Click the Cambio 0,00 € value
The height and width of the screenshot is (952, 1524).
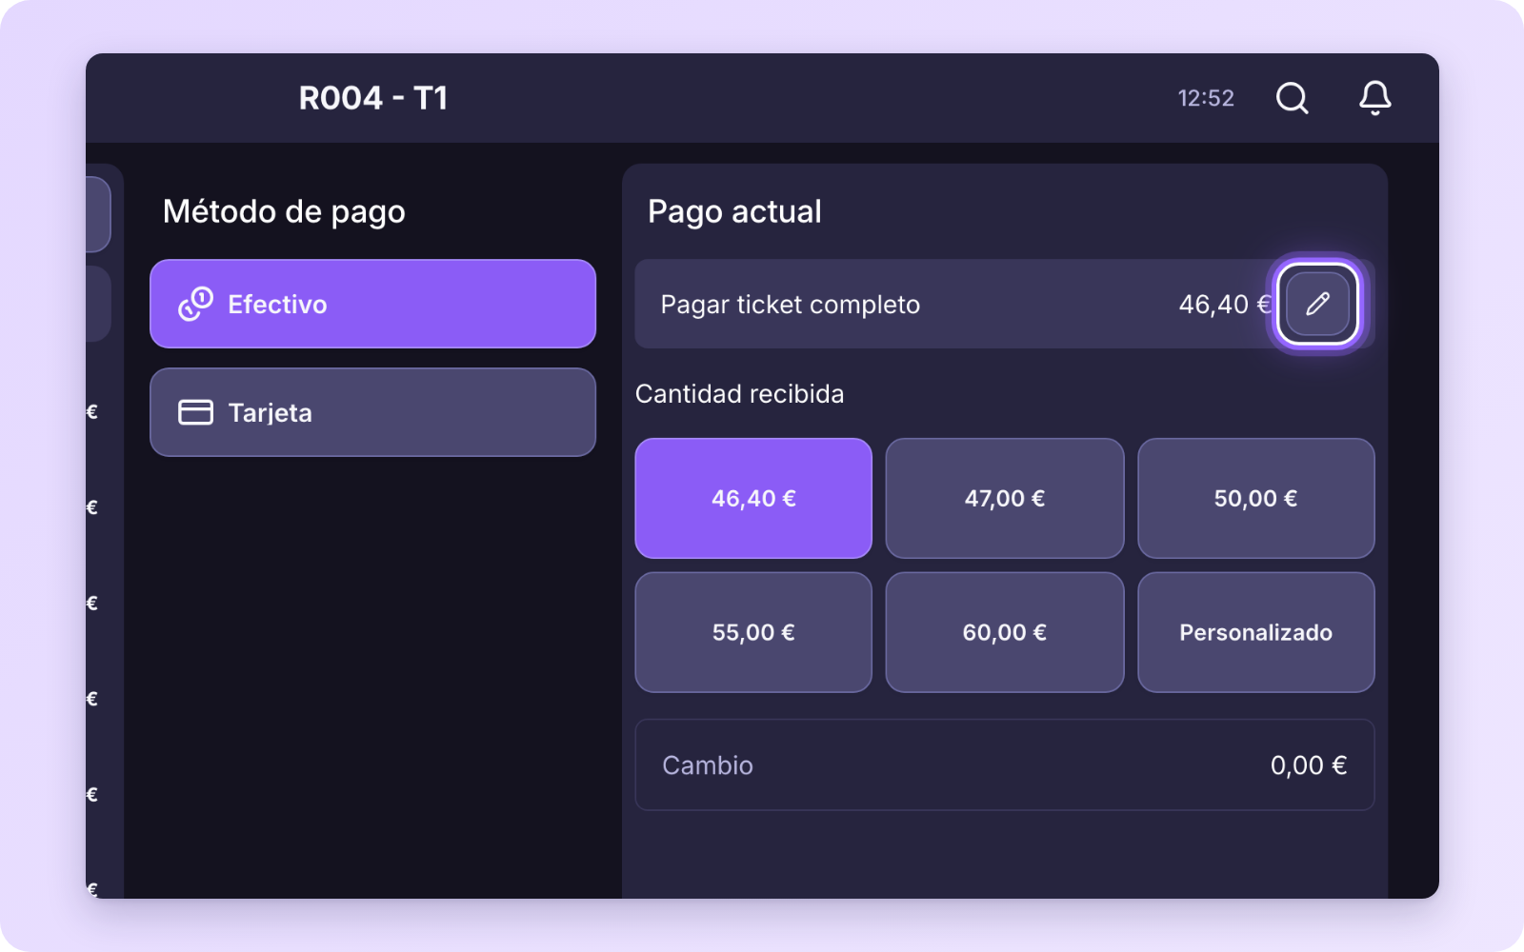tap(1309, 765)
